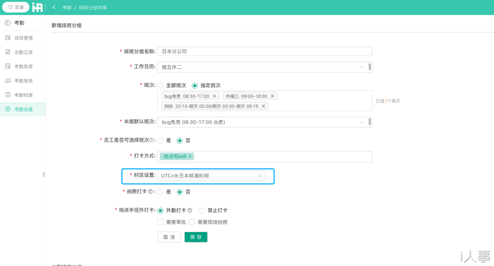
Task: Remove the 休接口 09:00-18:00 shift tag
Action: (272, 96)
